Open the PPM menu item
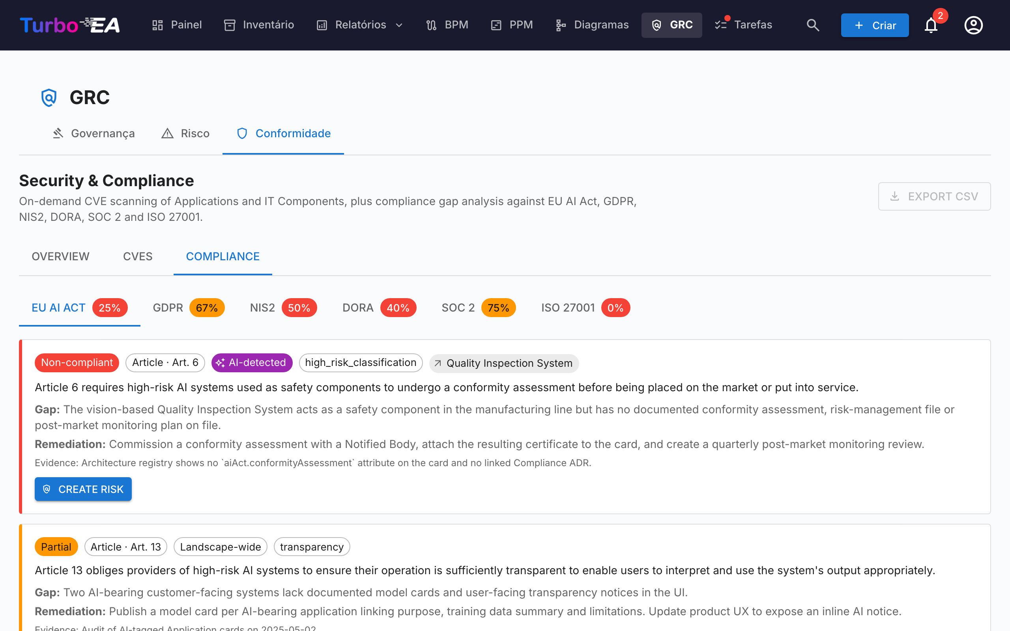The width and height of the screenshot is (1010, 631). [512, 25]
